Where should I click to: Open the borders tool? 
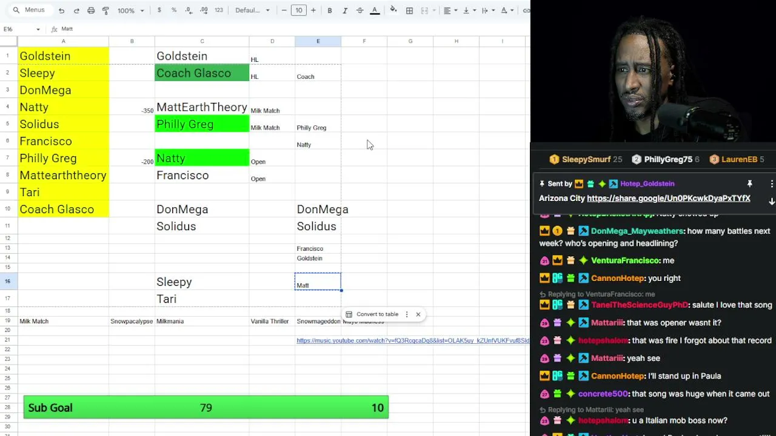(x=409, y=10)
